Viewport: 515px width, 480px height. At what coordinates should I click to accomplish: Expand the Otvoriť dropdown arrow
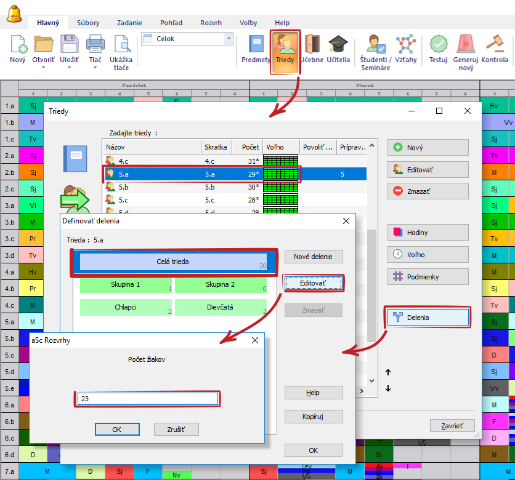point(44,68)
